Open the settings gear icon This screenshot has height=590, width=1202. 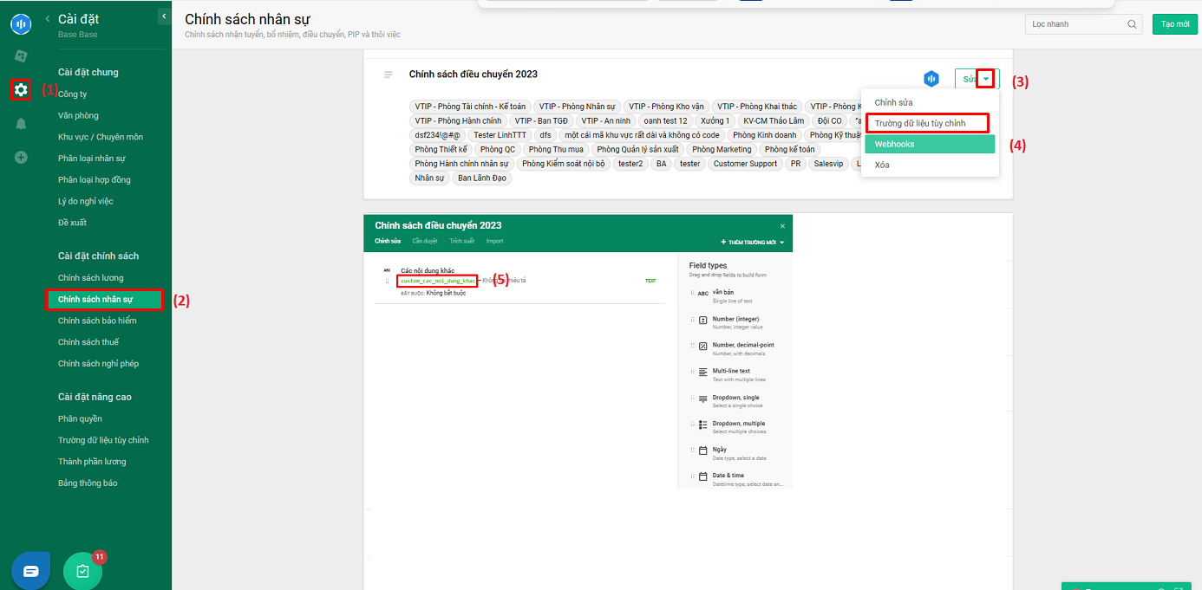[21, 89]
